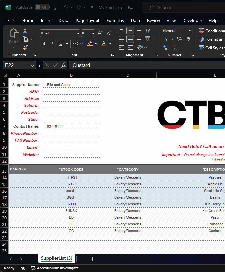Toggle Wrap Text icon

click(148, 31)
